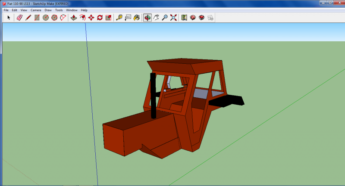Activate the Offset tool
Screen dimensions: 345x186
tap(82, 18)
